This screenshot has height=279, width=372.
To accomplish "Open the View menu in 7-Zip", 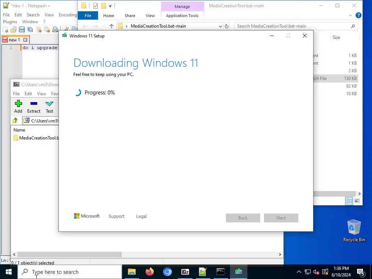I will 41,93.
